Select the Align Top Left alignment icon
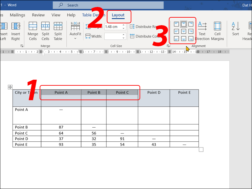 (176, 24)
